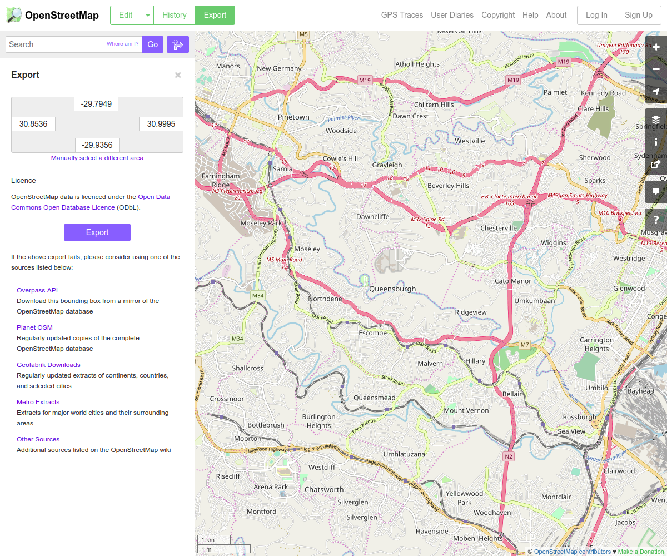Add a note with the speech bubble icon
This screenshot has height=556, width=667.
(x=656, y=192)
